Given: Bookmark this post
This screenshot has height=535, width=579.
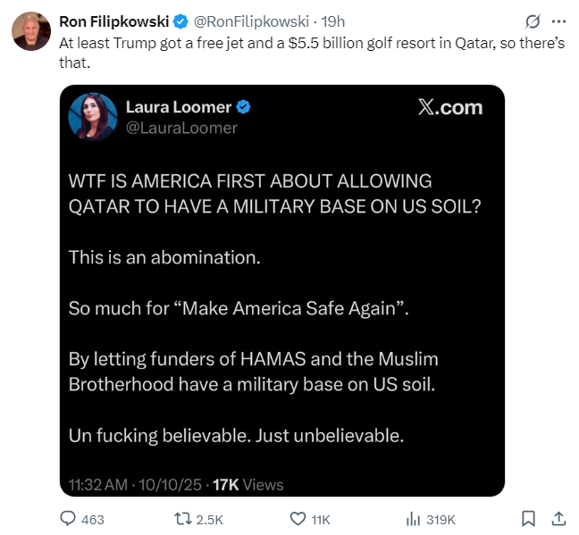Looking at the screenshot, I should point(528,518).
